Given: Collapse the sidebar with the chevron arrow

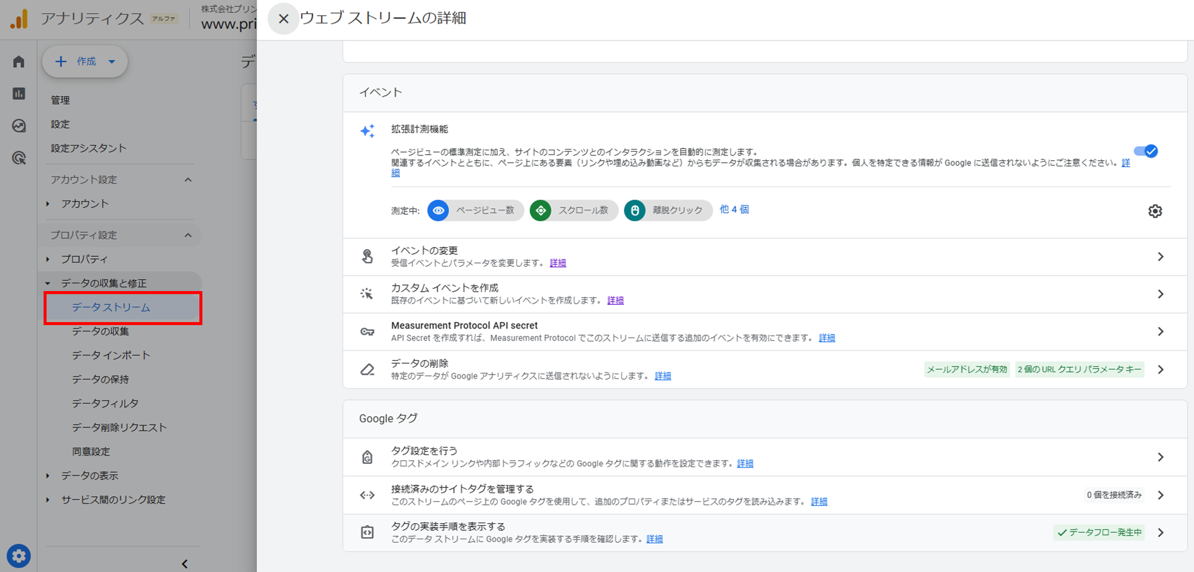Looking at the screenshot, I should pyautogui.click(x=184, y=564).
